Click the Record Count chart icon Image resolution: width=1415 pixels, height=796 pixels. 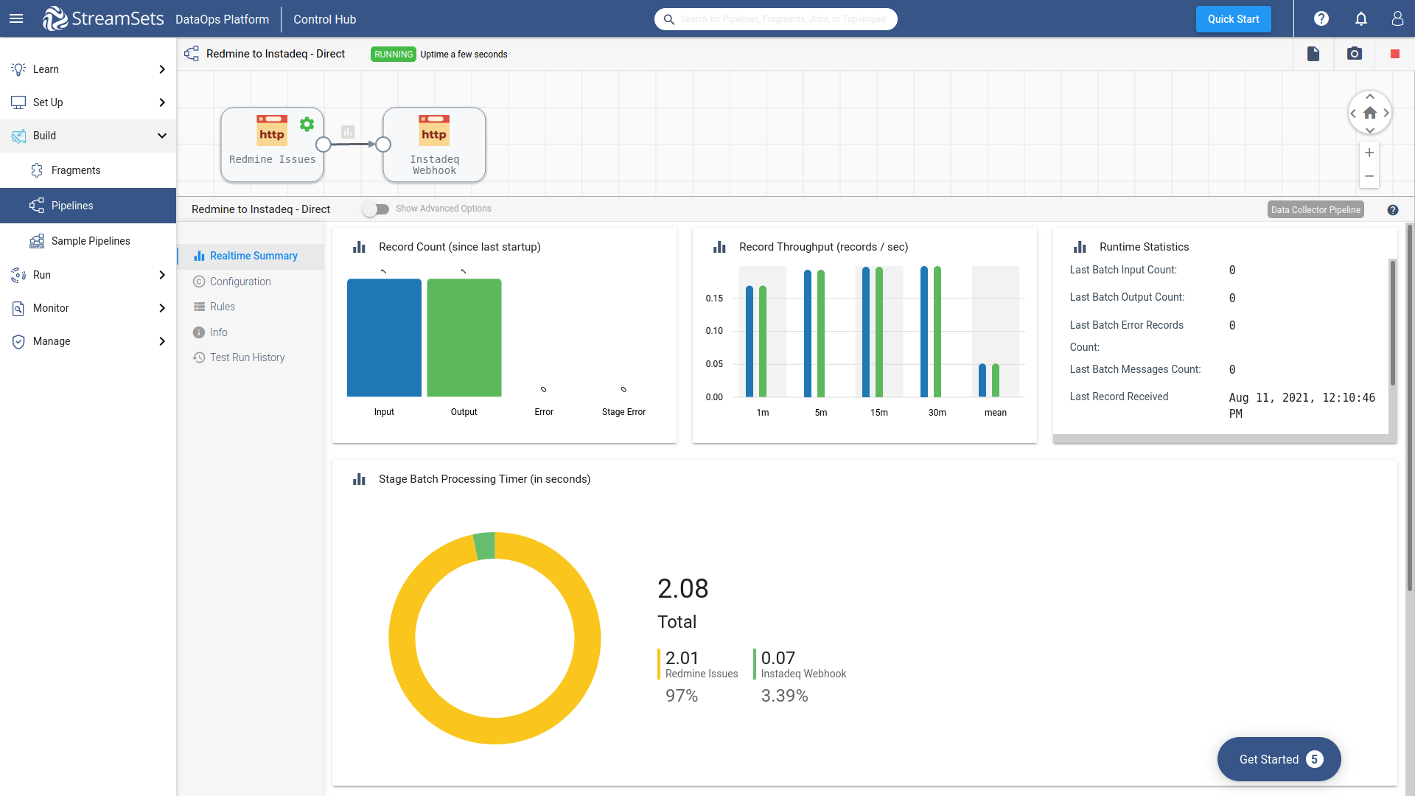(359, 247)
